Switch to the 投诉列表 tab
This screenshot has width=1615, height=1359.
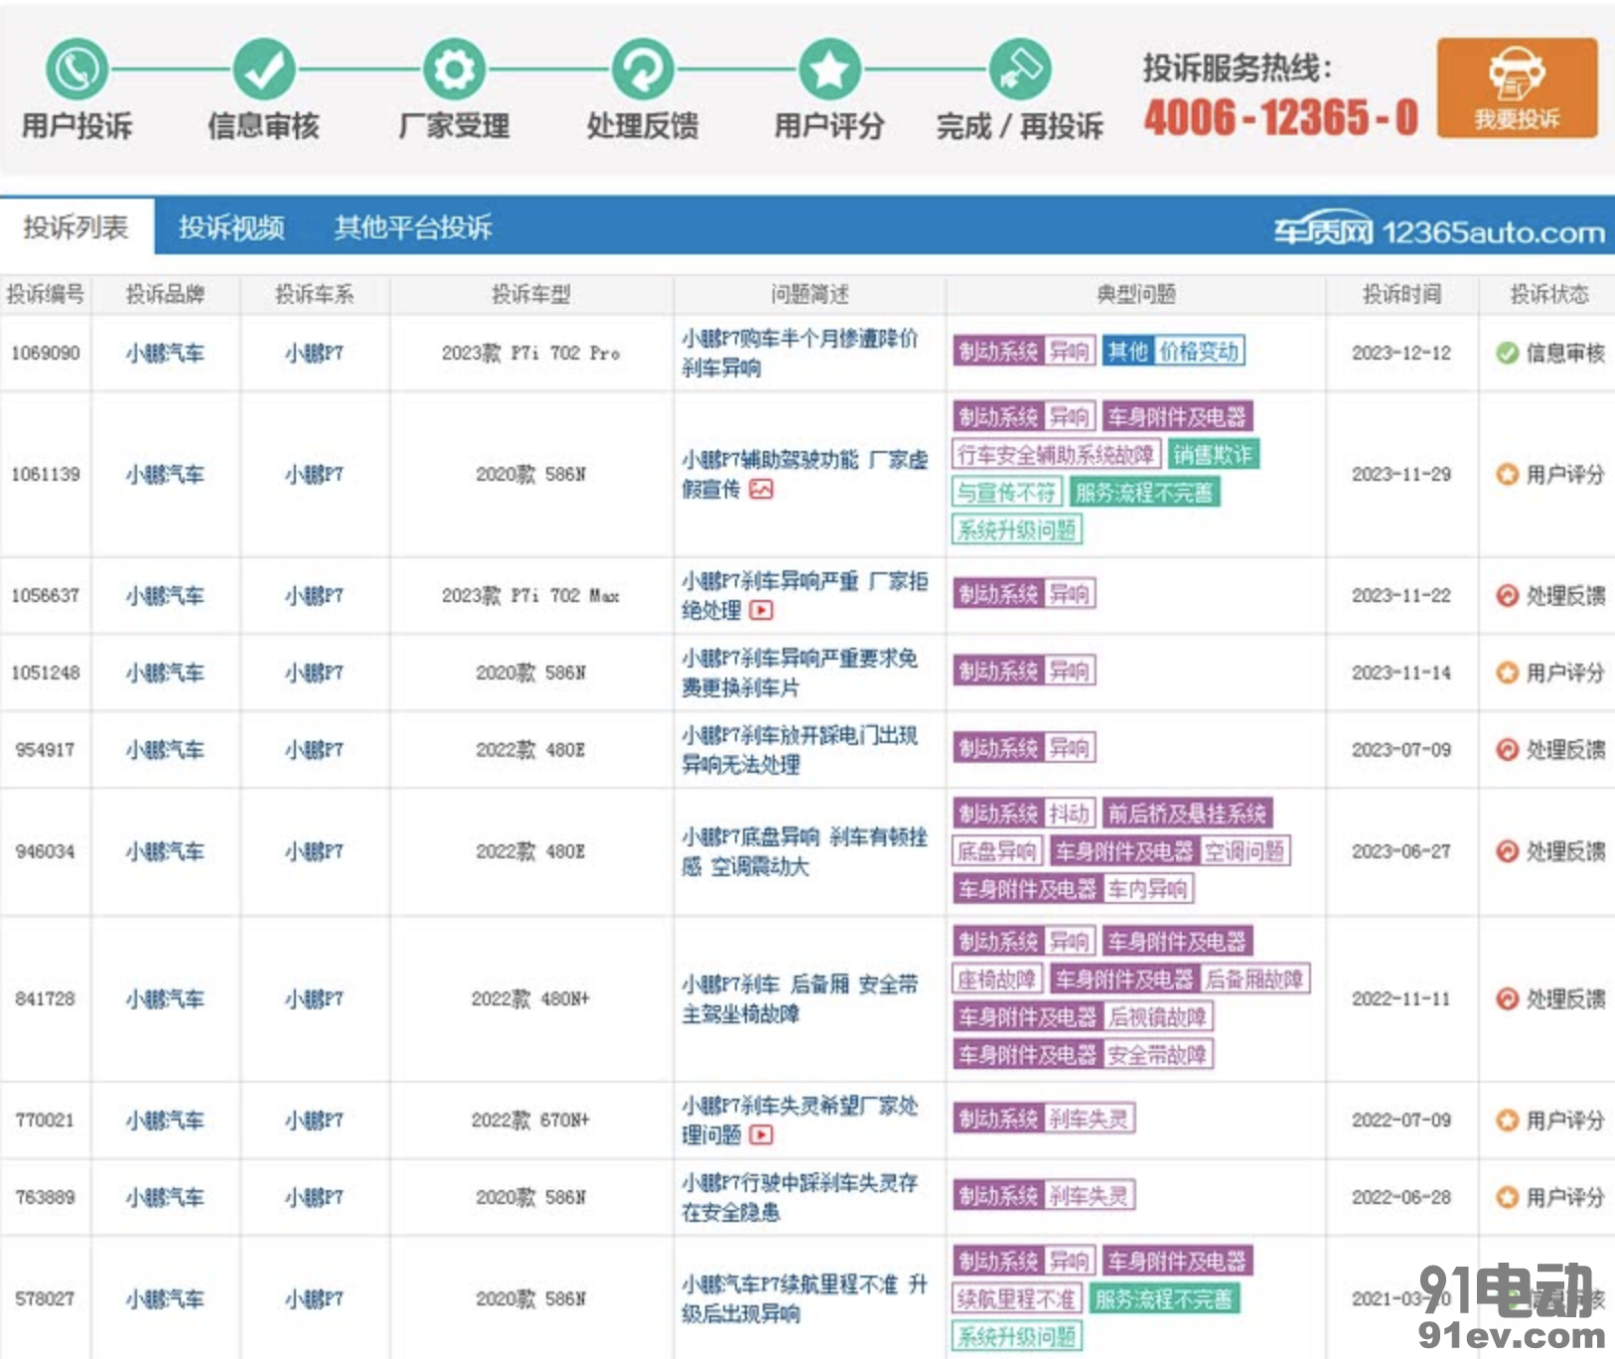[x=76, y=227]
